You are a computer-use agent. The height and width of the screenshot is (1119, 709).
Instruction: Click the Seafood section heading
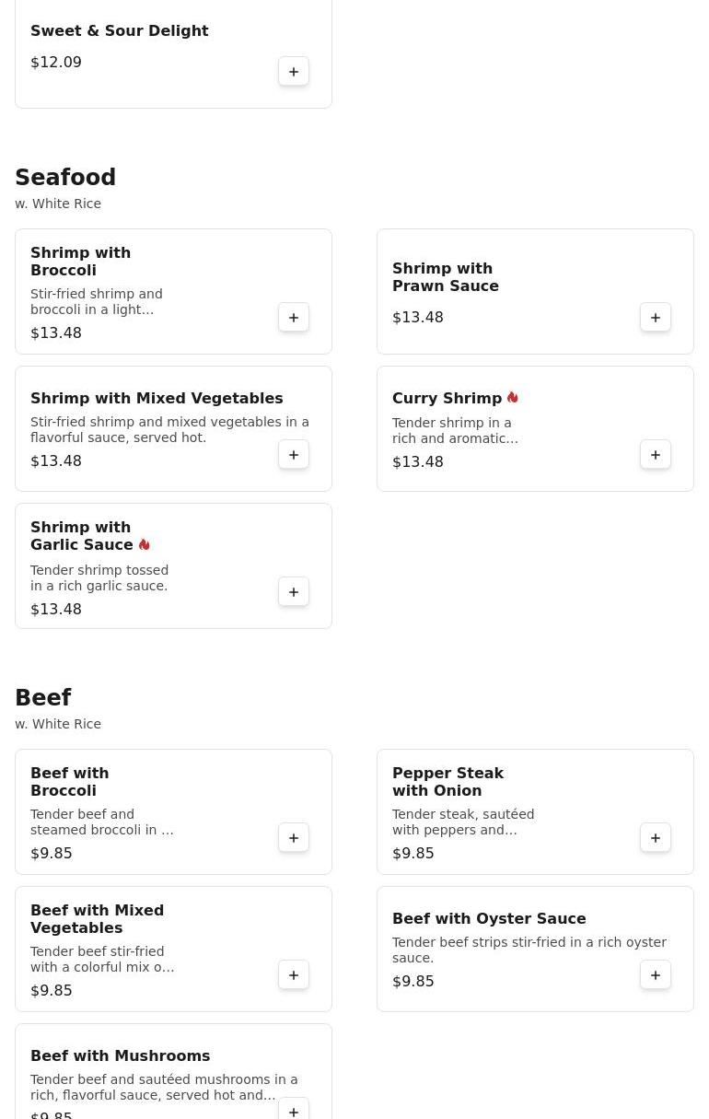(x=65, y=178)
